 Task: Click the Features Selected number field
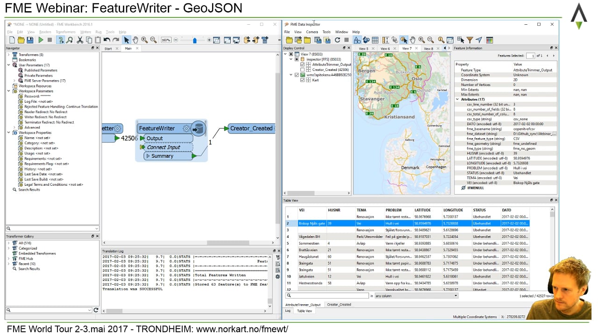(530, 56)
